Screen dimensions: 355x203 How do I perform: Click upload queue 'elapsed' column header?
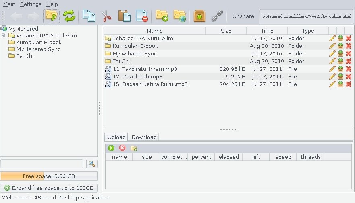point(228,157)
